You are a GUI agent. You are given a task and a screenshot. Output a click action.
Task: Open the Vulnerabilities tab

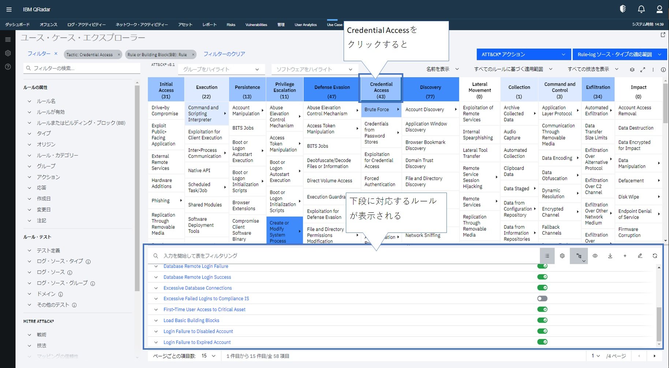256,25
